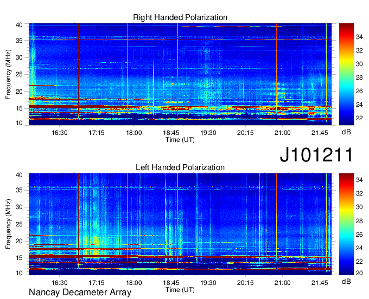This screenshot has height=299, width=369.
Task: Click the 21:00 time tick of Left Handed plot
Action: (282, 283)
